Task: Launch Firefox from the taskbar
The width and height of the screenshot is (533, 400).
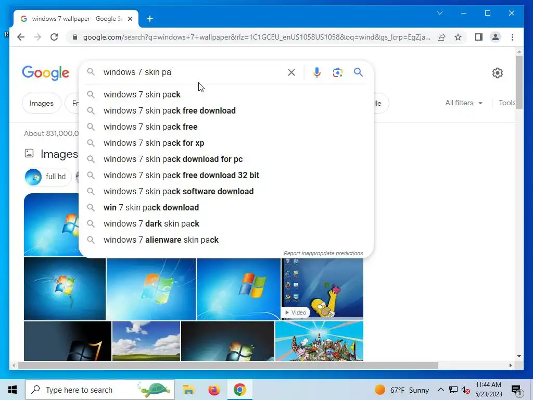Action: tap(214, 390)
